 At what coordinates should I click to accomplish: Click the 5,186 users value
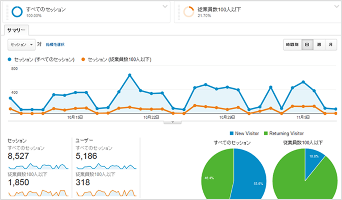[x=86, y=156]
